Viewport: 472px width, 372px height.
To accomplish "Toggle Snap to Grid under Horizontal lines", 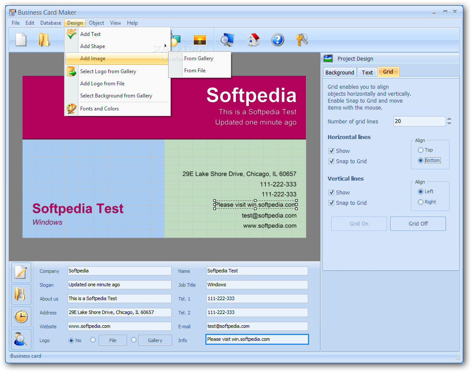I will 331,162.
